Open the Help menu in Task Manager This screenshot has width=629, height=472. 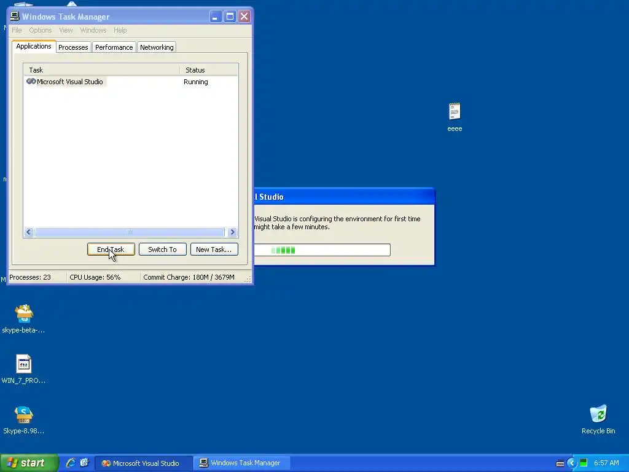pos(120,30)
